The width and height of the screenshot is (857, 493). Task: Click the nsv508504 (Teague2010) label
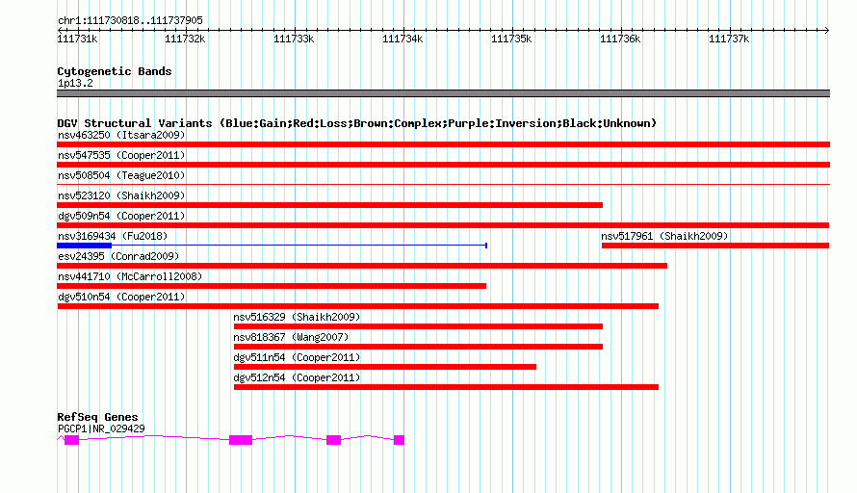(x=121, y=175)
